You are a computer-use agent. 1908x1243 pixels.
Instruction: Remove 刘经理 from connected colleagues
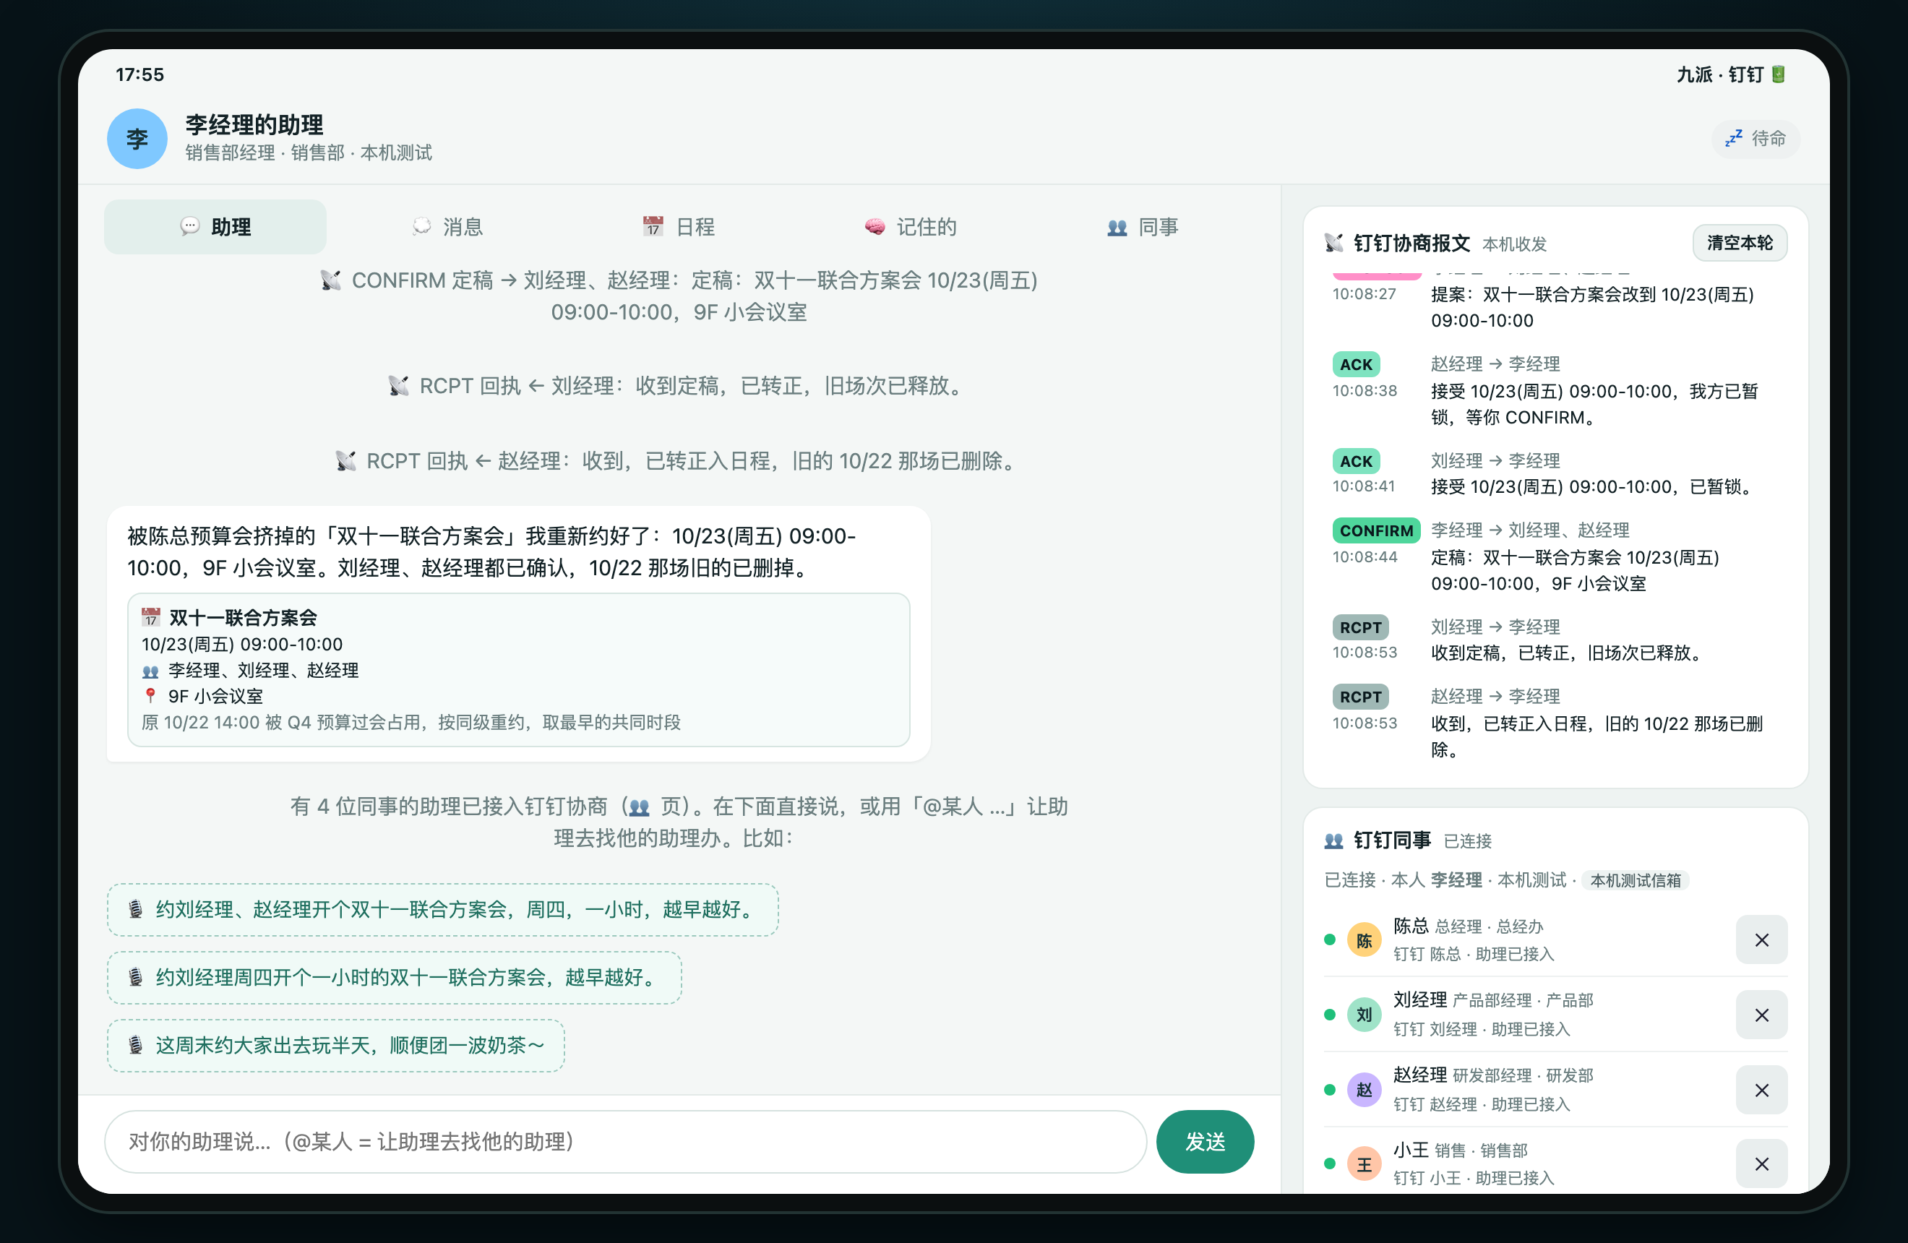point(1761,1015)
